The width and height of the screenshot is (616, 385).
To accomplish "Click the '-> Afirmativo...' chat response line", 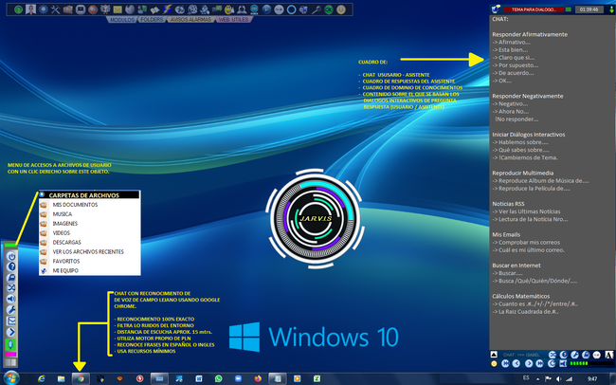I will coord(511,42).
